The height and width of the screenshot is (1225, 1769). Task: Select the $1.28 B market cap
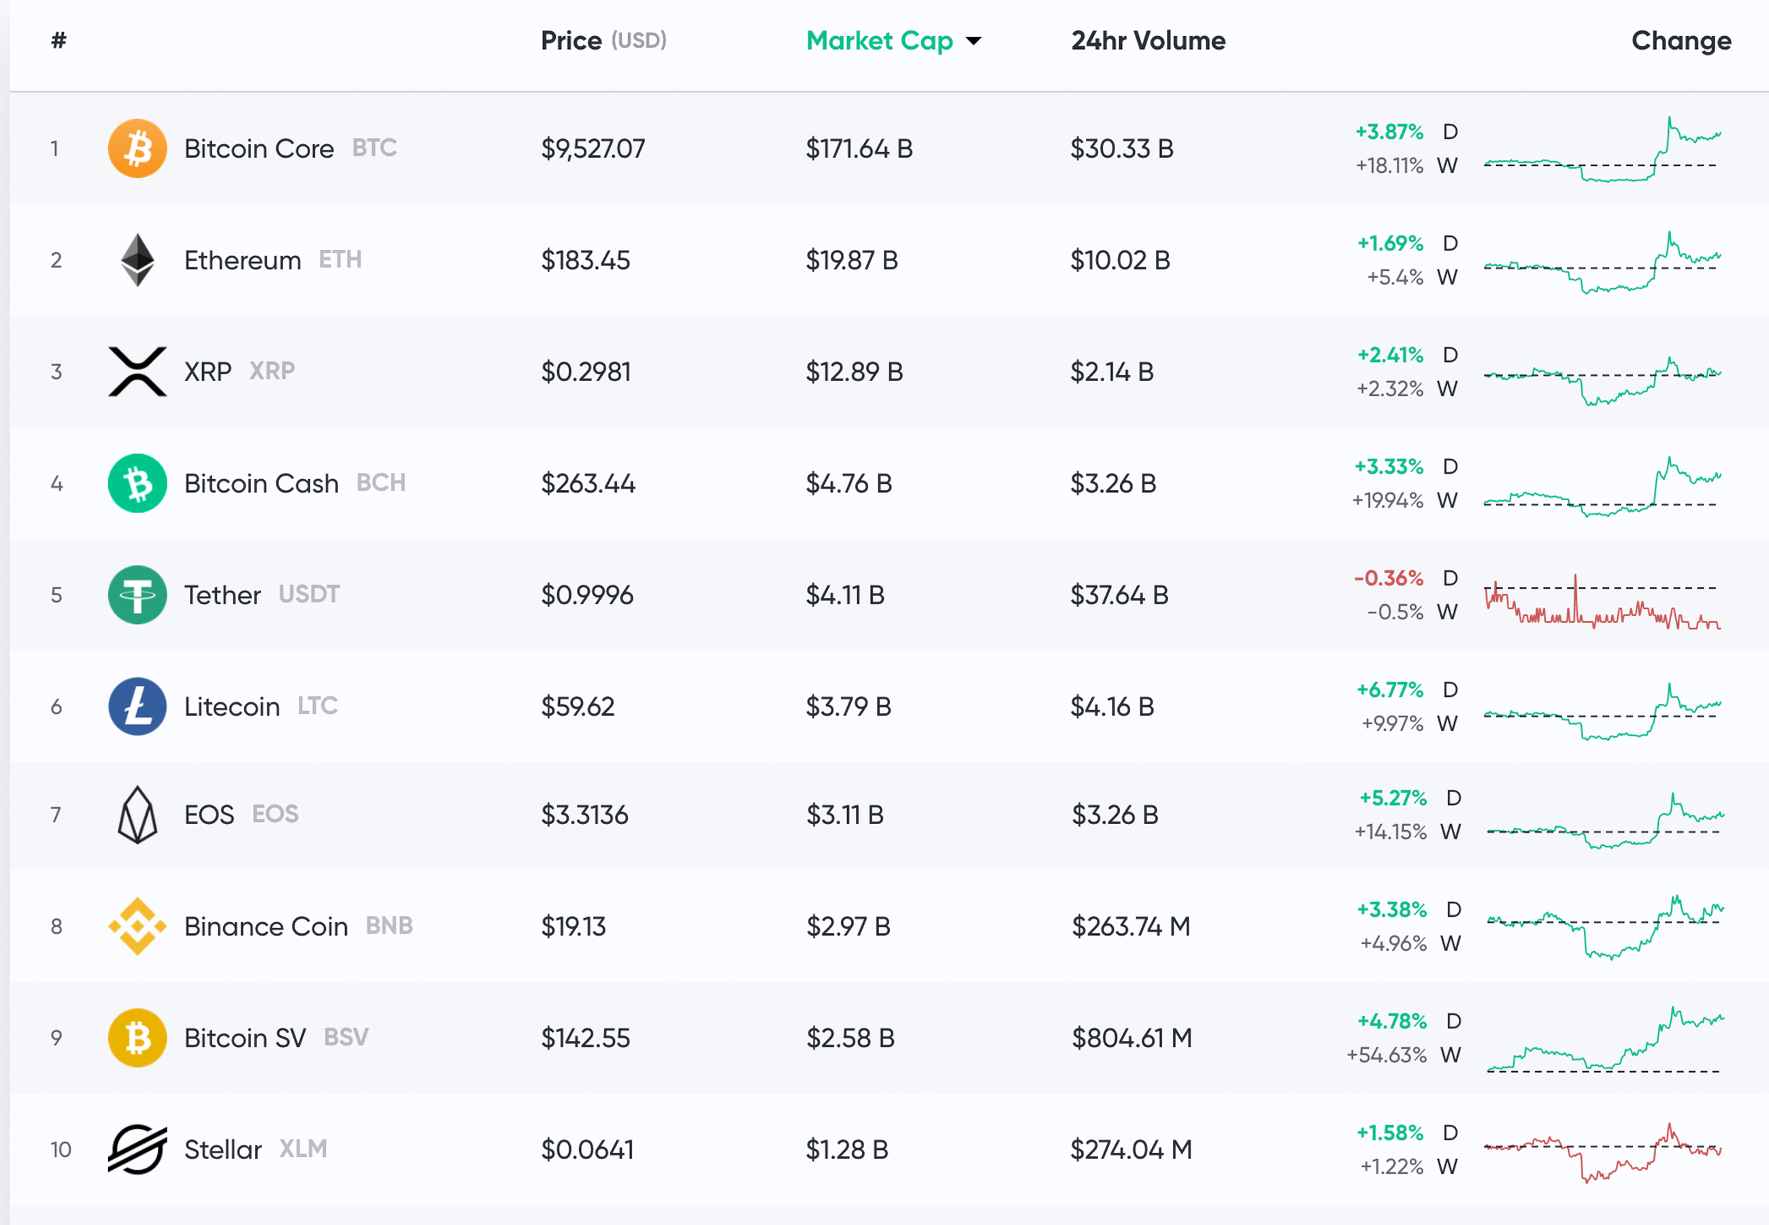(847, 1149)
